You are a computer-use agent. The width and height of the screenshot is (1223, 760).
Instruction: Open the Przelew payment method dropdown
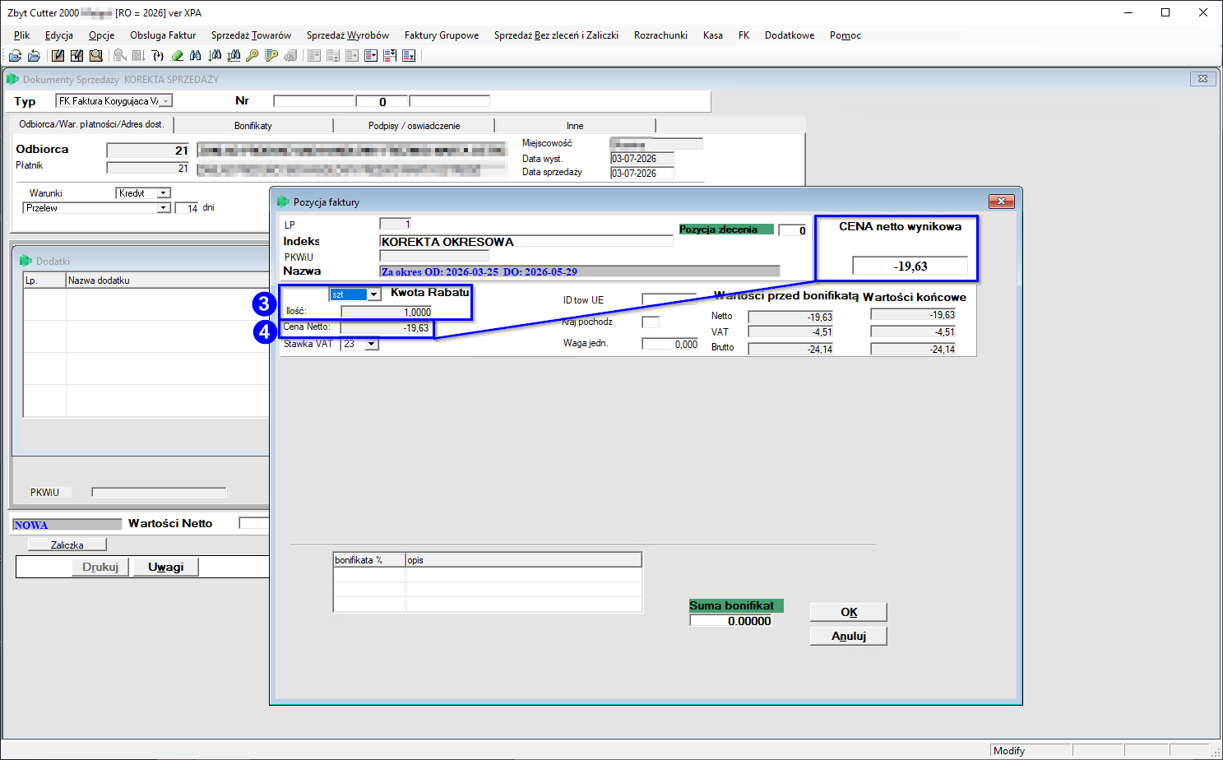164,208
